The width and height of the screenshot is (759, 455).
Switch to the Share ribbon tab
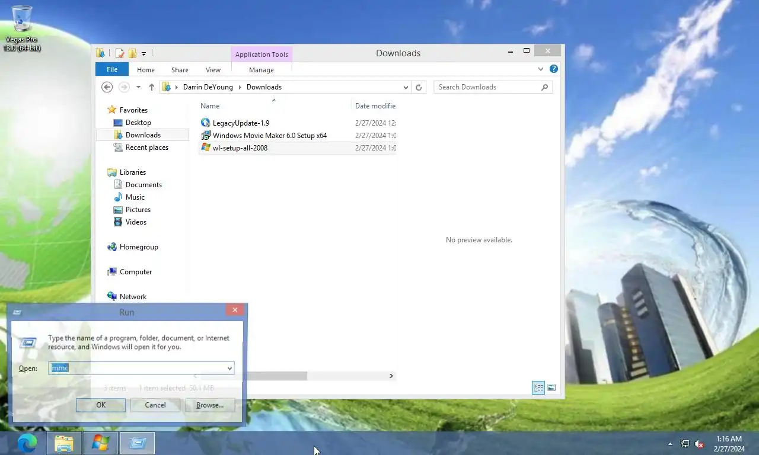(180, 70)
